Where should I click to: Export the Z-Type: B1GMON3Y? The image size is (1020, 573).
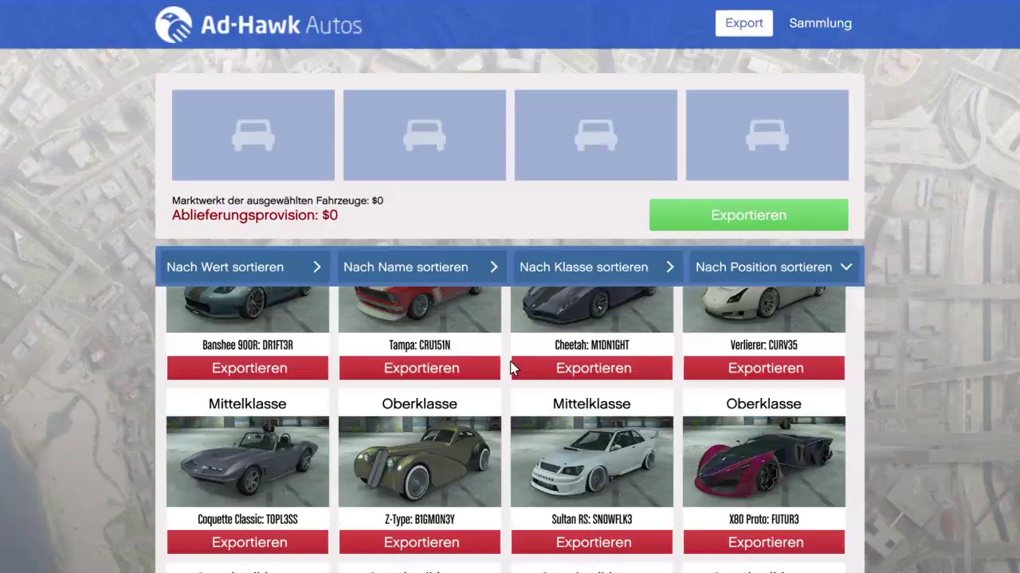(420, 543)
